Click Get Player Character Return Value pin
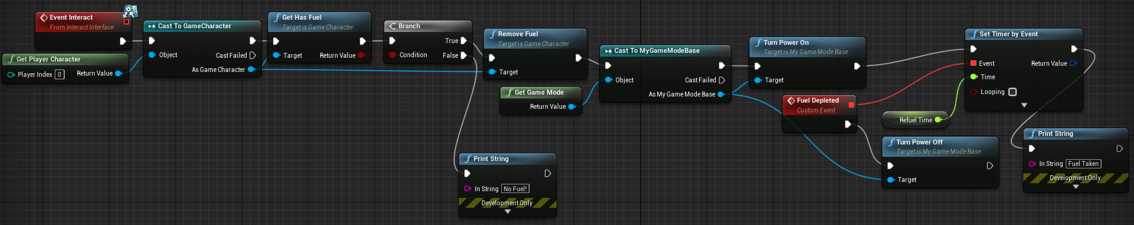The width and height of the screenshot is (1134, 225). click(119, 73)
